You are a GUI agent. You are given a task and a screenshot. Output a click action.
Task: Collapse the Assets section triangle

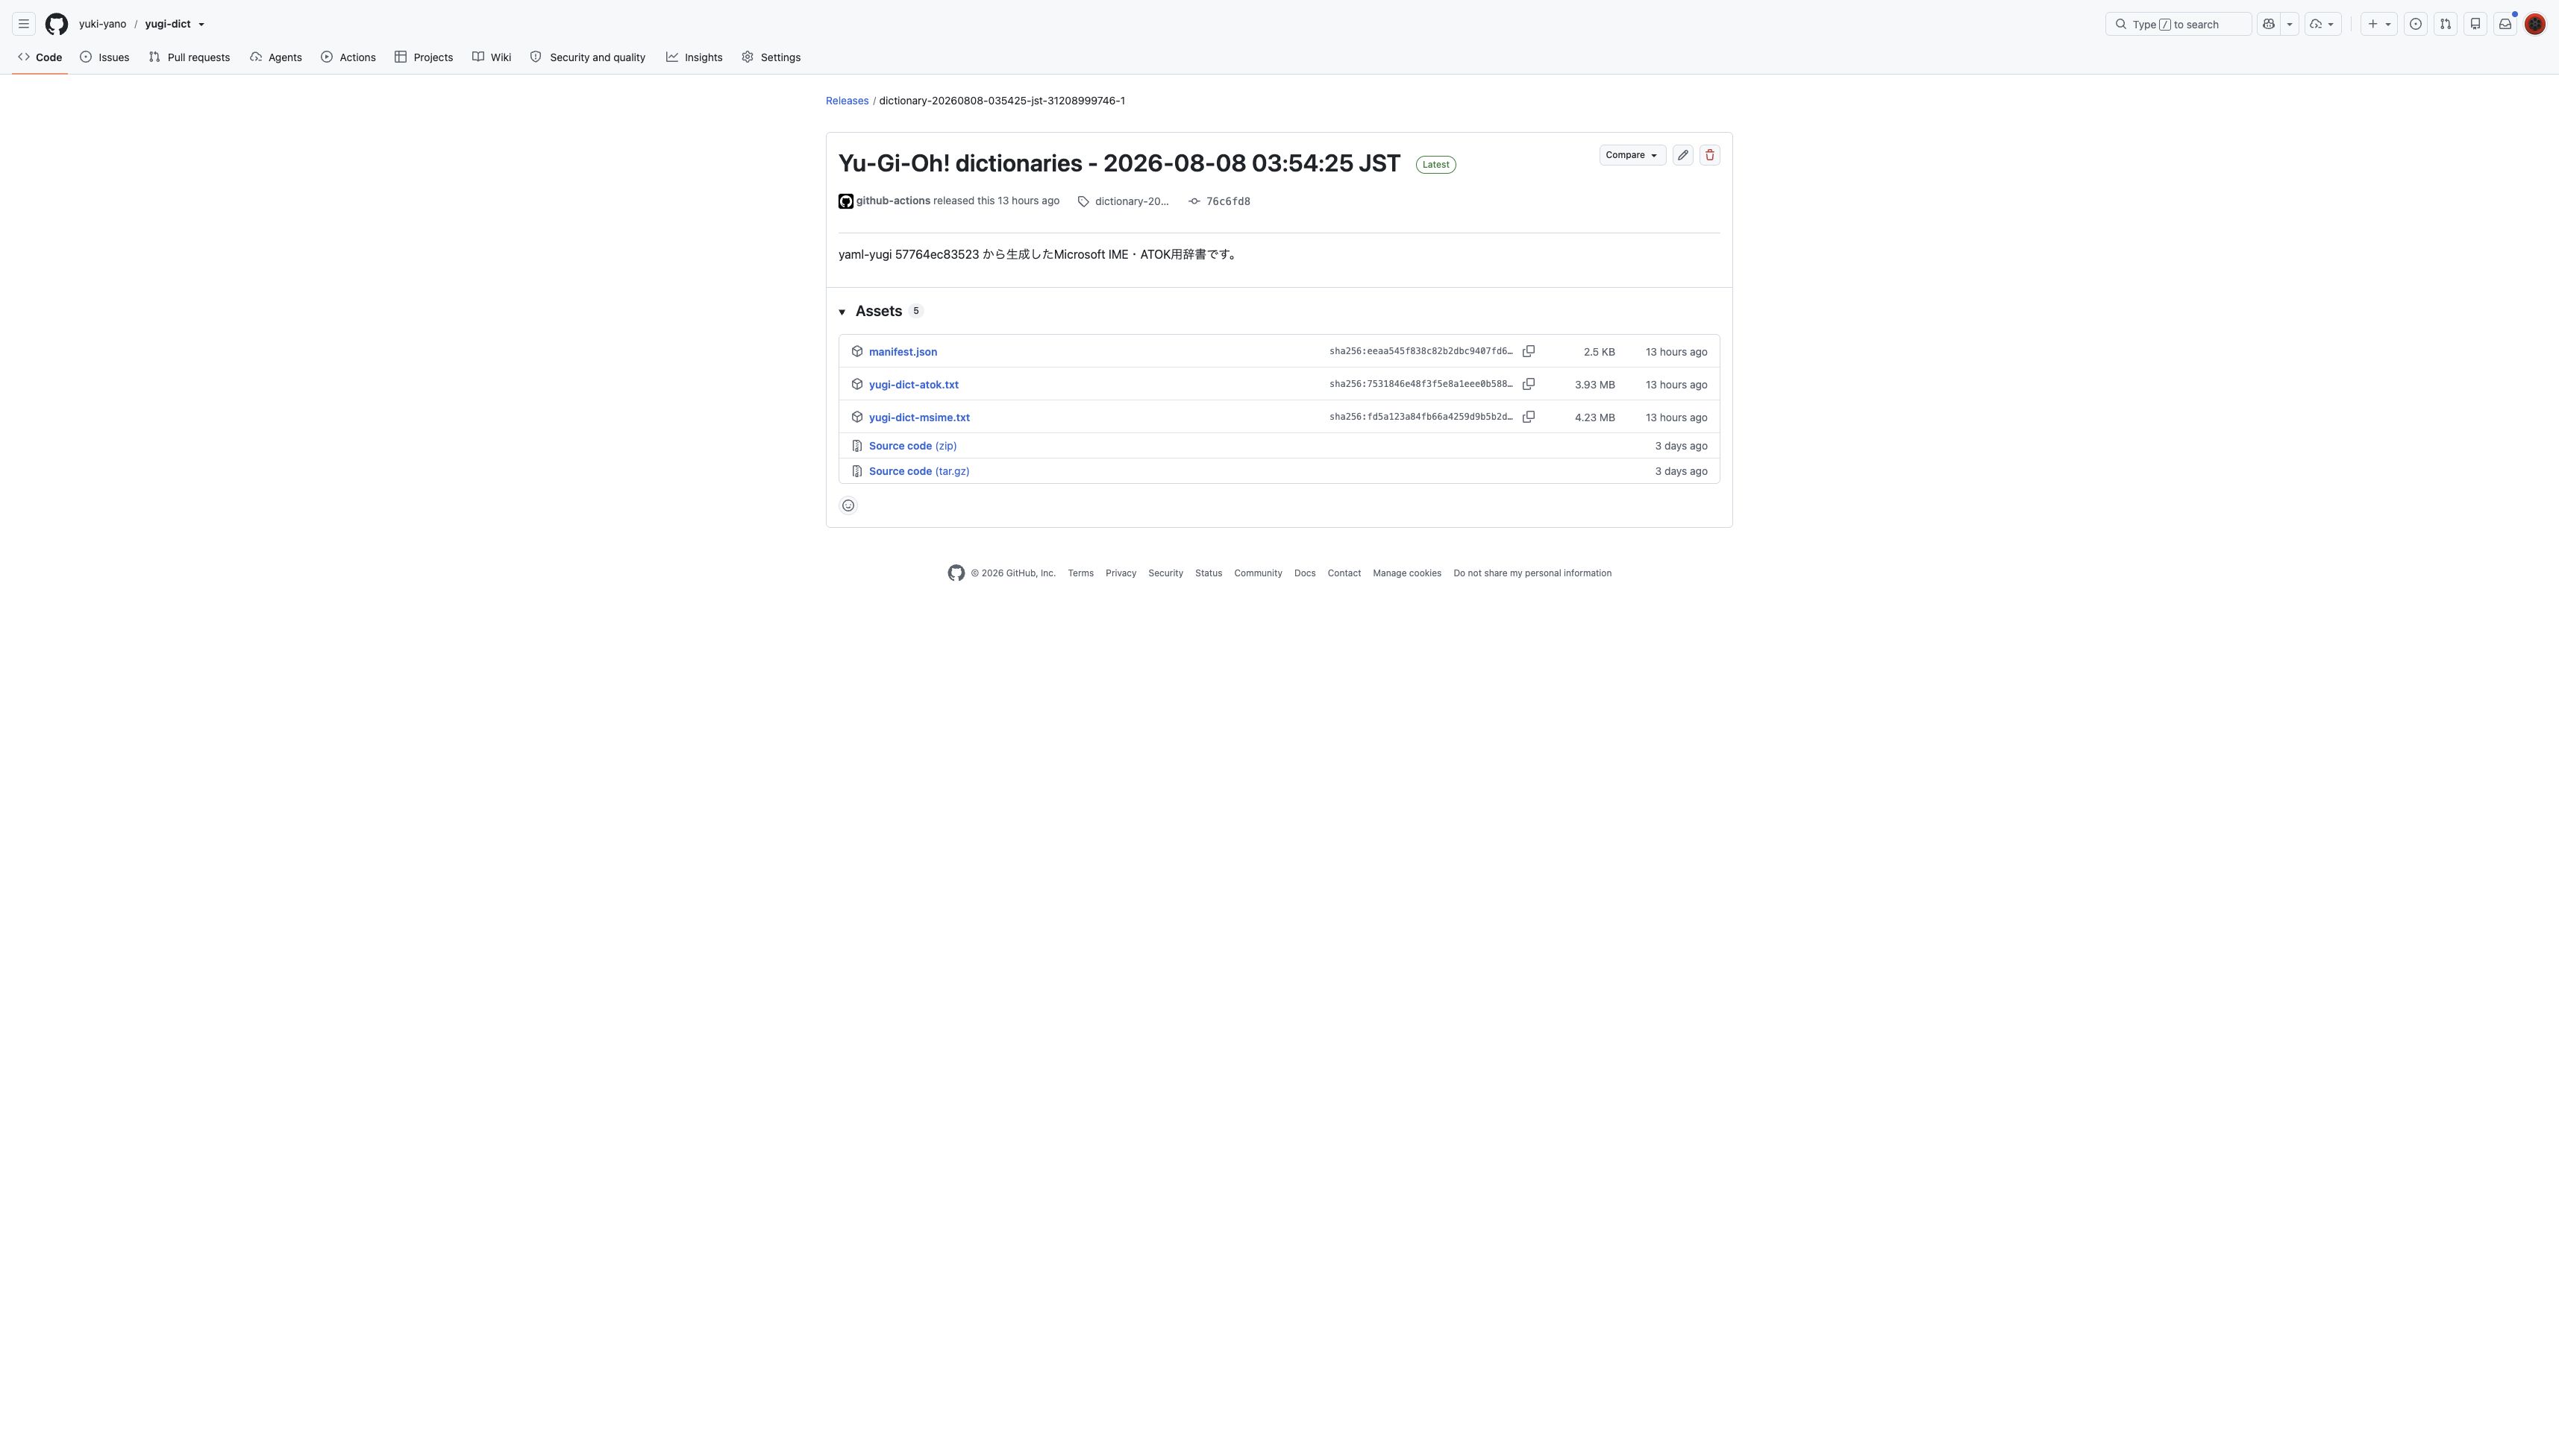click(842, 312)
